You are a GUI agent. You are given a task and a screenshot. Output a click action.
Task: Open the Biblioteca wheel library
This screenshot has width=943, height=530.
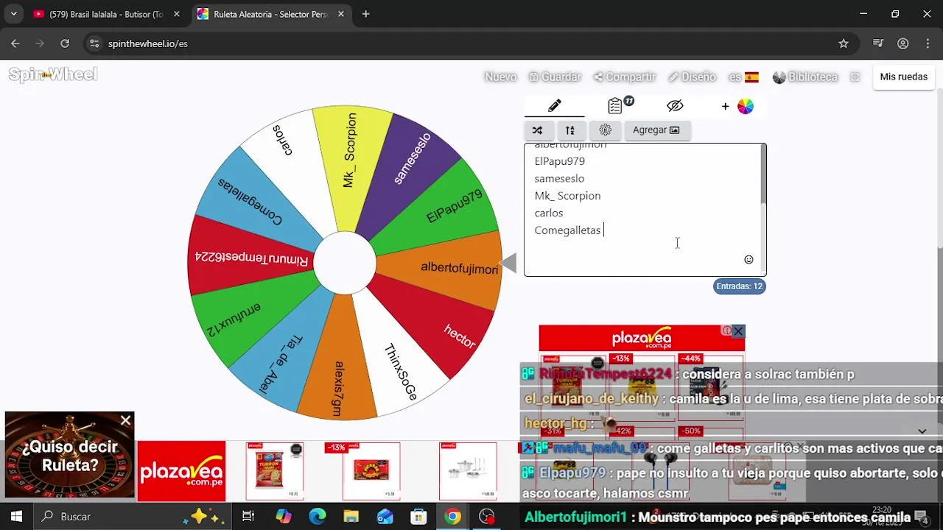[x=805, y=77]
